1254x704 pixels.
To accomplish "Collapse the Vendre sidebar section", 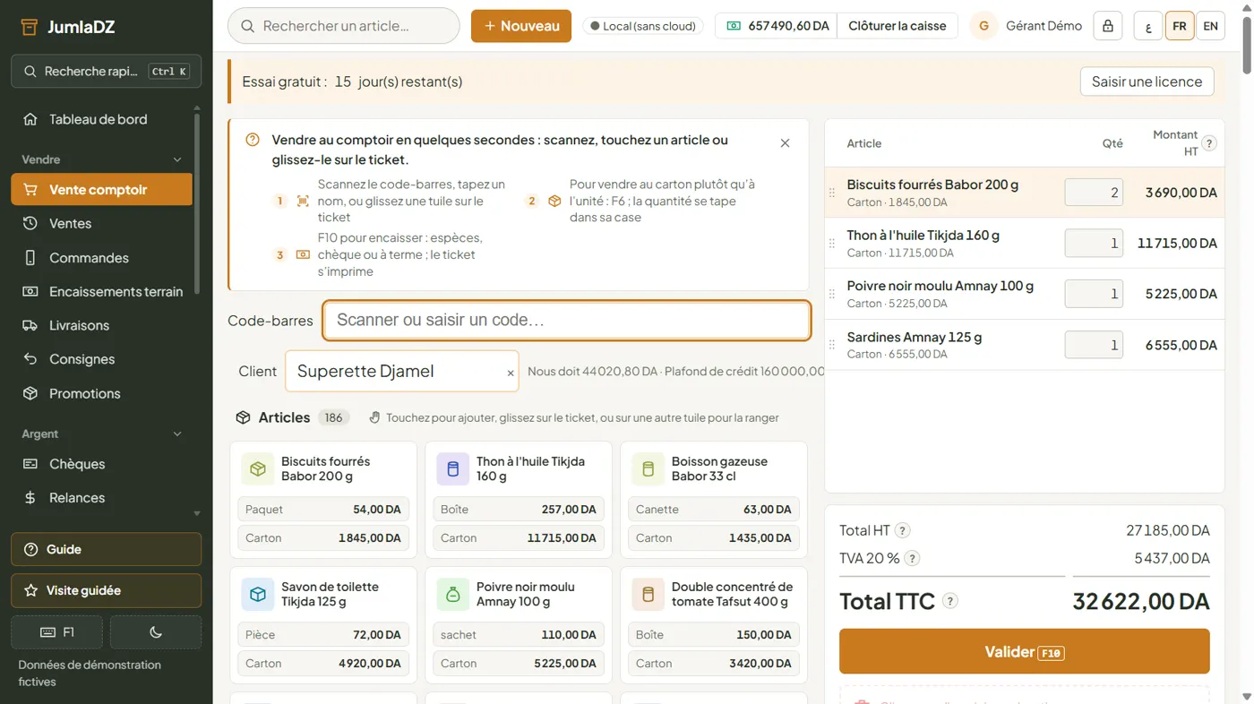I will [x=176, y=159].
